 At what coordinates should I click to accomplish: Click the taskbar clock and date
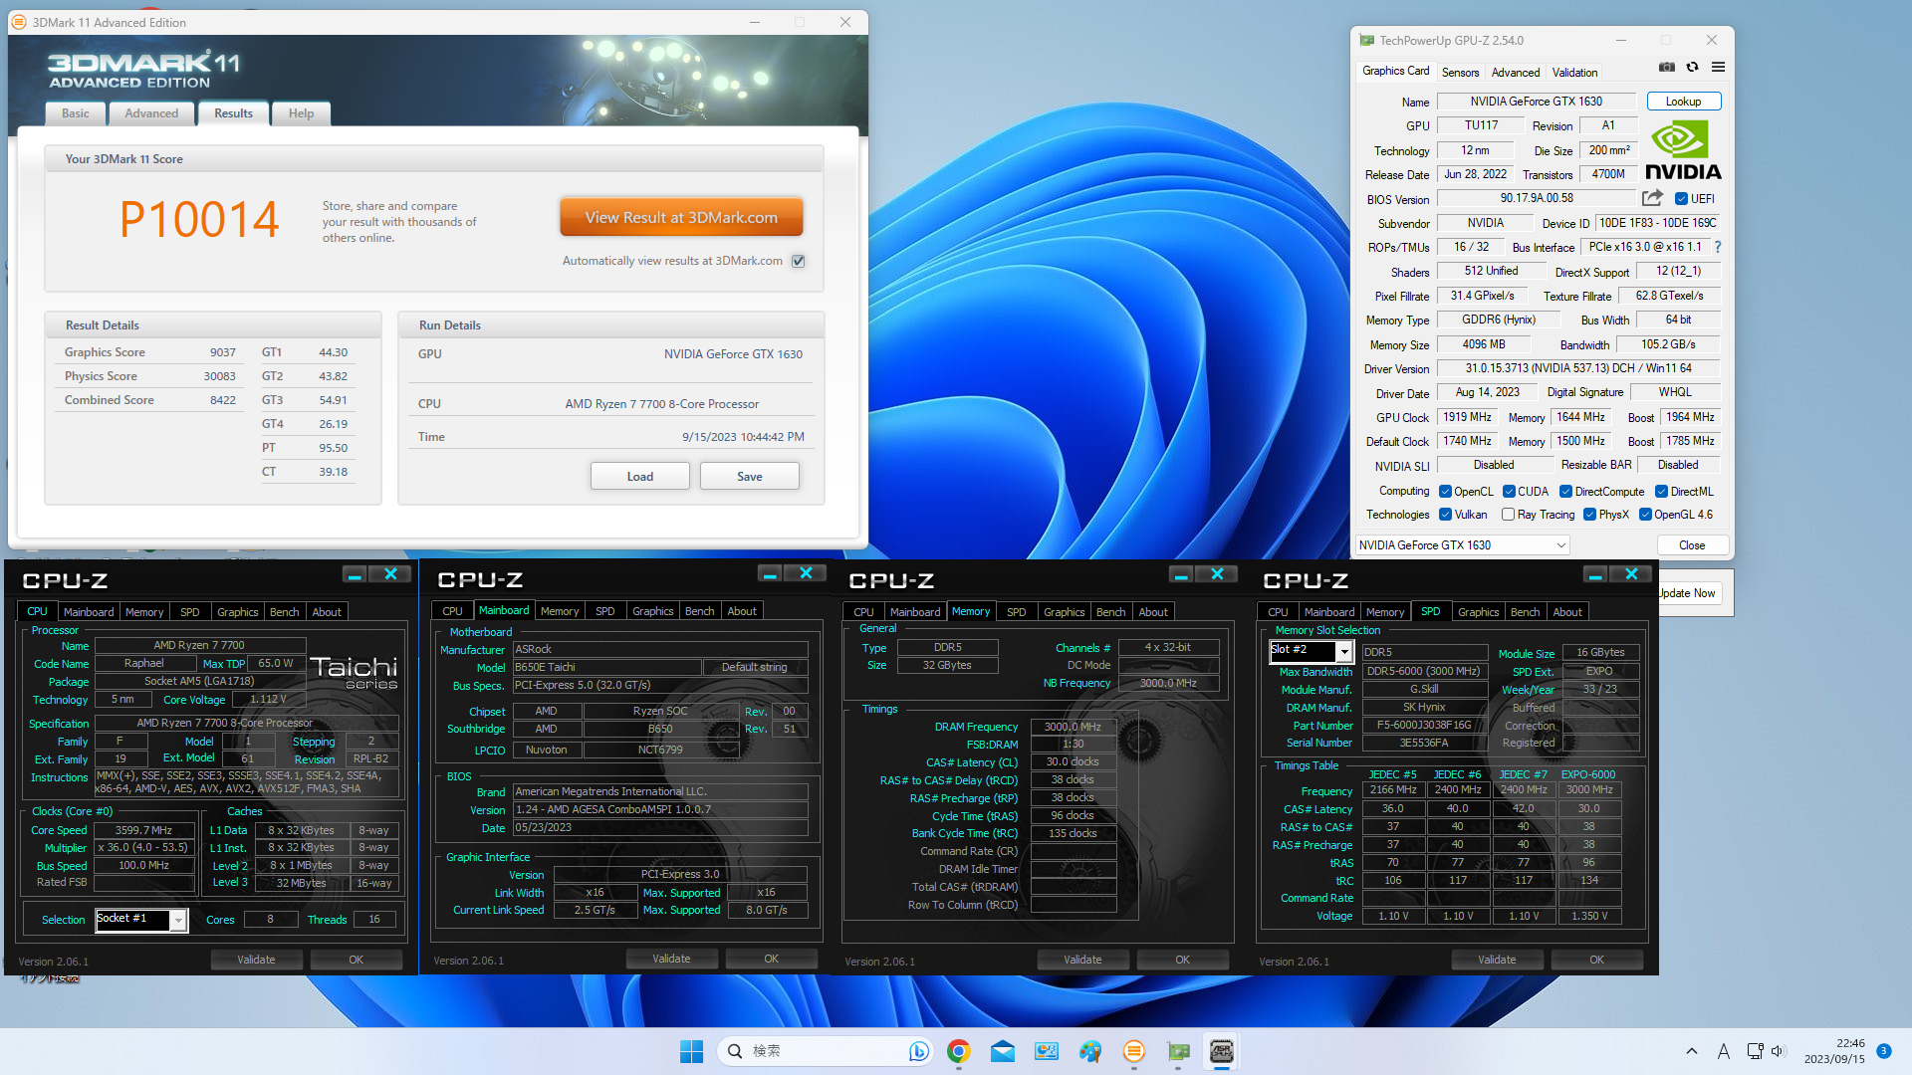[x=1834, y=1051]
